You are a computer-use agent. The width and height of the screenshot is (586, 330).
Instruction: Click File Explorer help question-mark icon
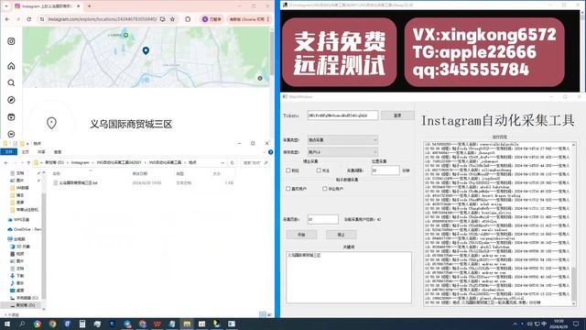(270, 152)
